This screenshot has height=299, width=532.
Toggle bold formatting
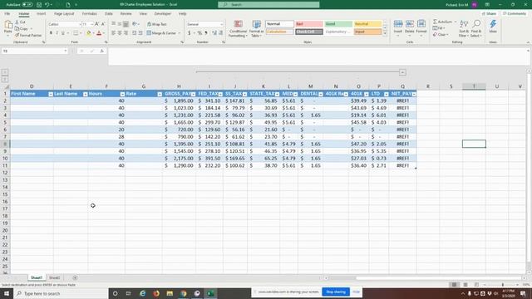pyautogui.click(x=51, y=33)
